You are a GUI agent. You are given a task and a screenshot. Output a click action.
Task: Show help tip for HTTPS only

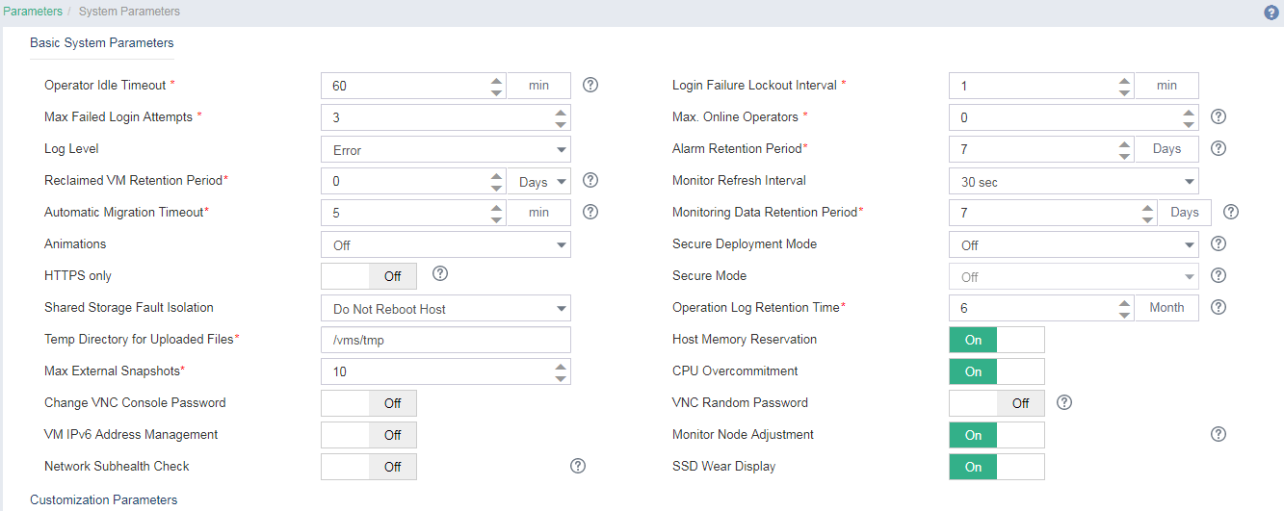(440, 274)
